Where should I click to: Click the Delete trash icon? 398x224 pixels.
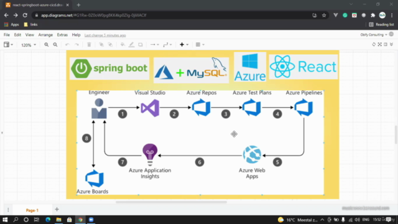pyautogui.click(x=89, y=45)
